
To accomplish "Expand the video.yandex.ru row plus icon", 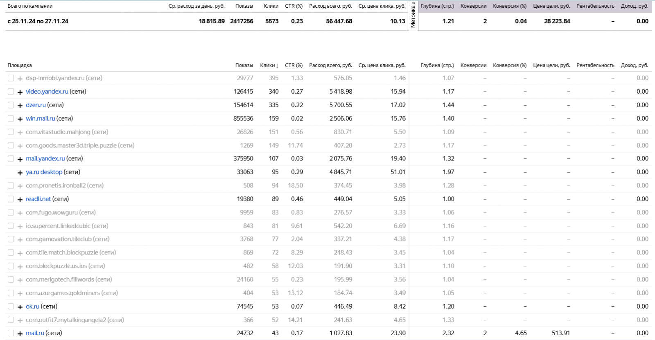I will [x=20, y=92].
